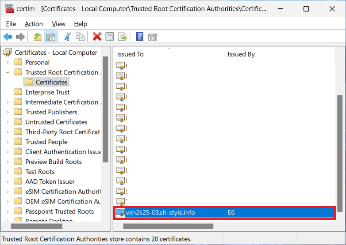The image size is (346, 245).
Task: Click the Export List icon
Action: pos(123,37)
